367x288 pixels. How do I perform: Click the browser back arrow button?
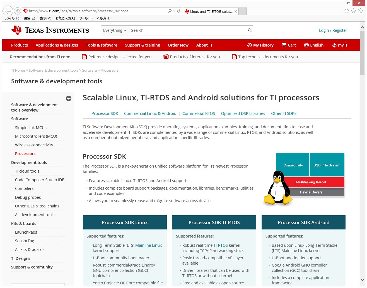tap(8, 11)
